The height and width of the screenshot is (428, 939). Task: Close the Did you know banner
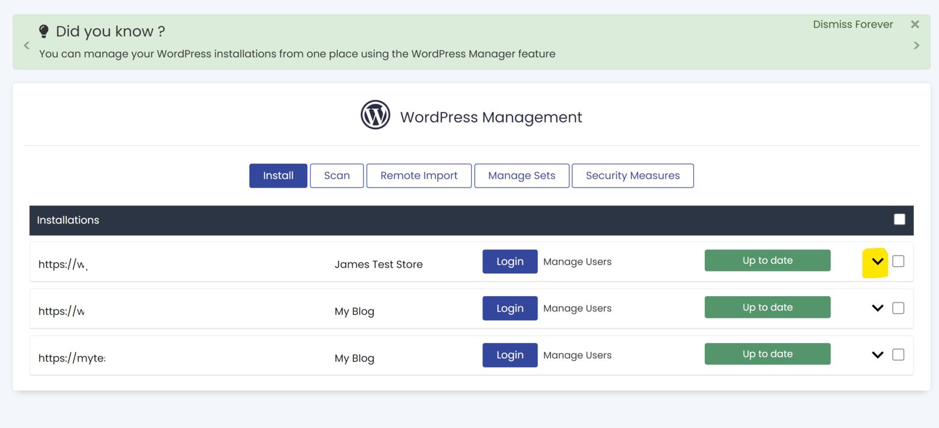915,25
